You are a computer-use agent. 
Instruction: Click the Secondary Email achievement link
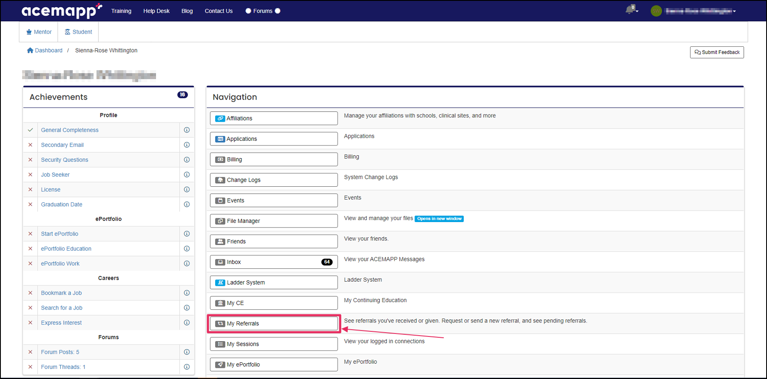[62, 145]
